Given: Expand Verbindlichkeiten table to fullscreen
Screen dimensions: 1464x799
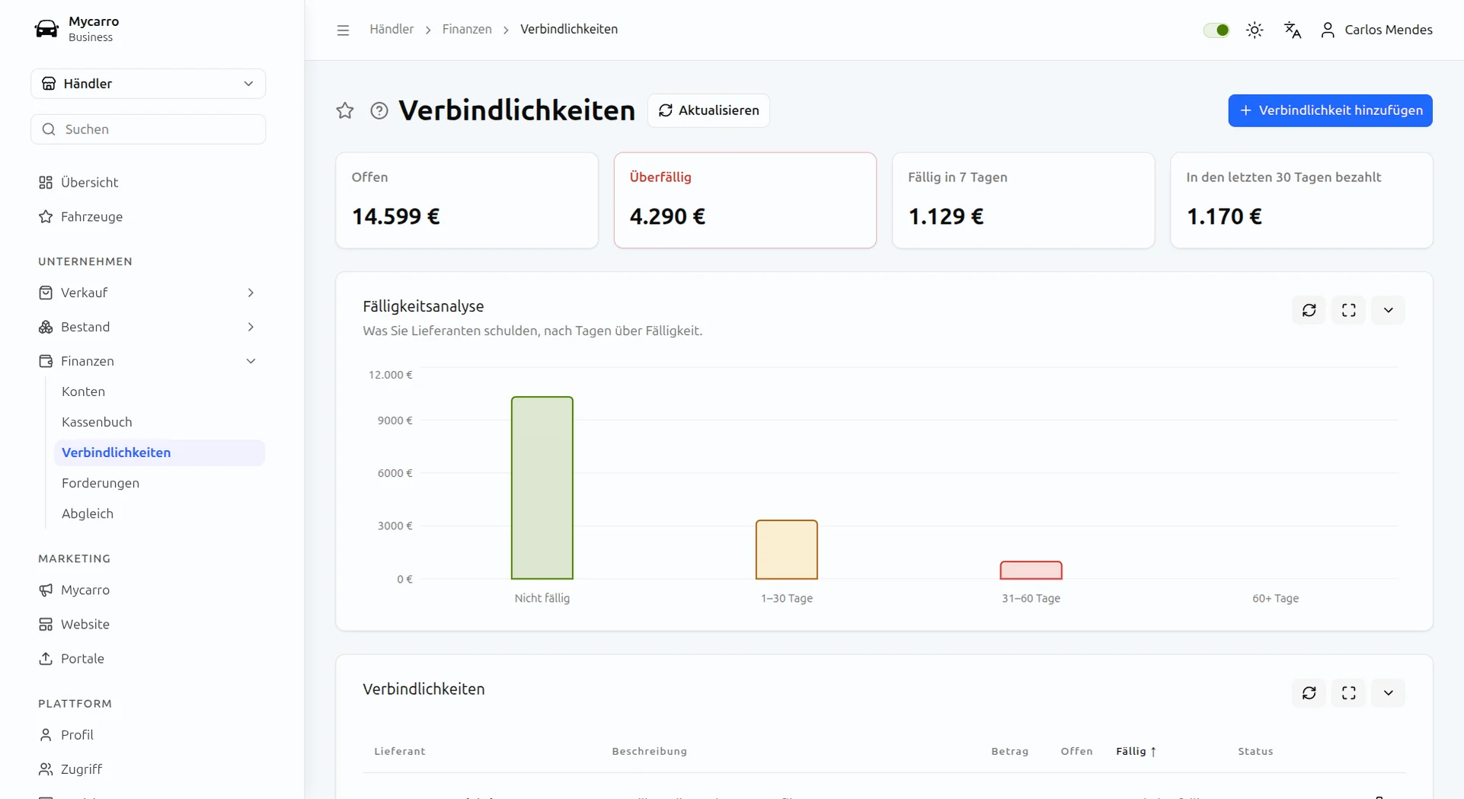Looking at the screenshot, I should pyautogui.click(x=1349, y=693).
